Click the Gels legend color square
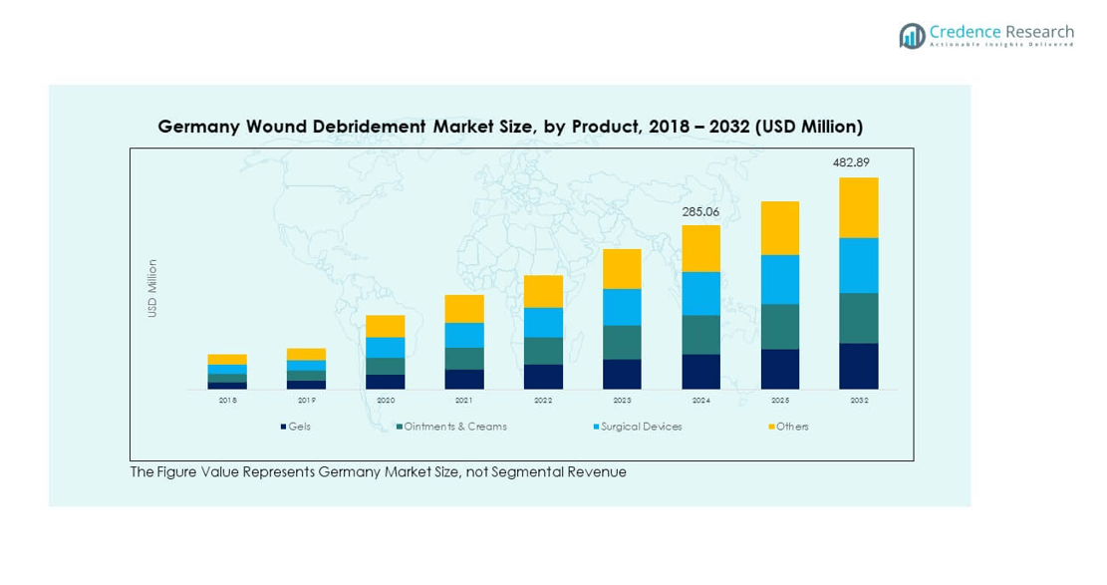 [284, 428]
